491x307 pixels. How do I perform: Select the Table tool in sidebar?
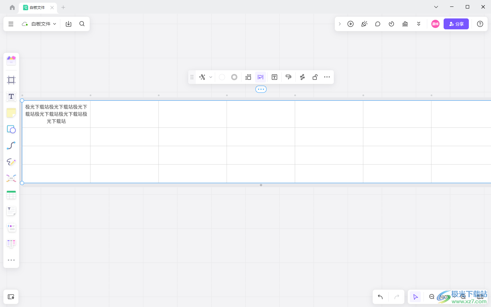point(11,195)
